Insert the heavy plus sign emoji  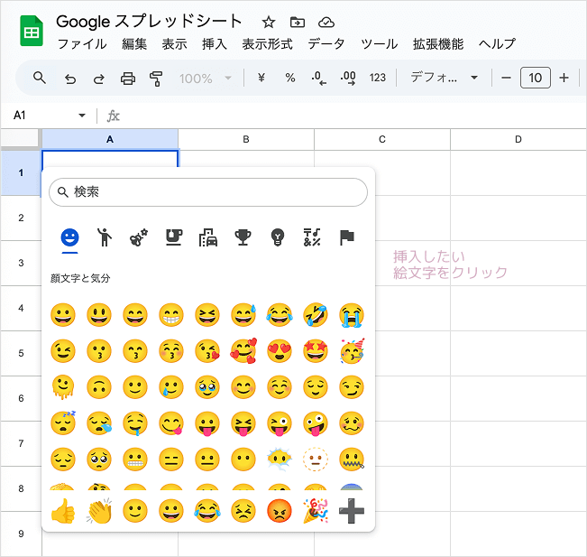(x=352, y=511)
